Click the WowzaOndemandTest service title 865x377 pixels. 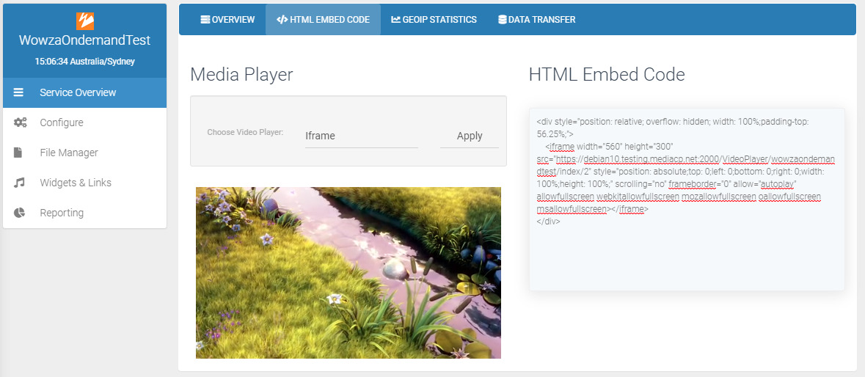85,41
